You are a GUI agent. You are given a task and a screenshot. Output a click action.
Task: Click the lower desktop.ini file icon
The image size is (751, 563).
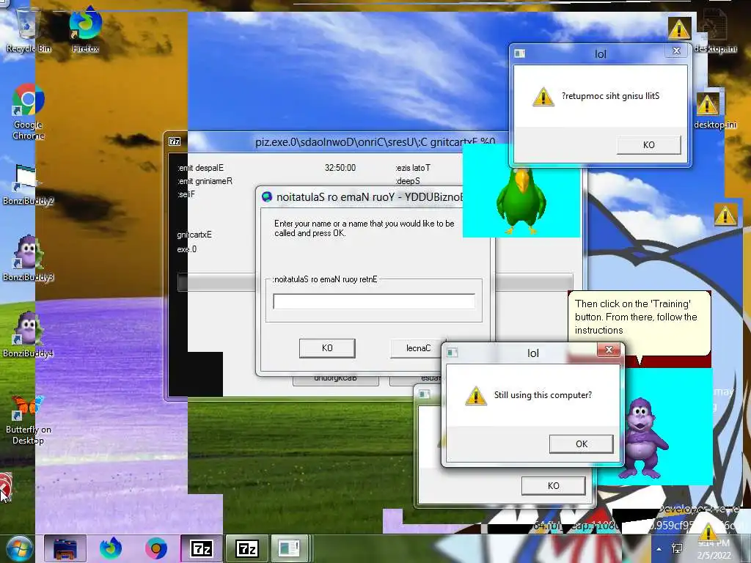pyautogui.click(x=714, y=110)
